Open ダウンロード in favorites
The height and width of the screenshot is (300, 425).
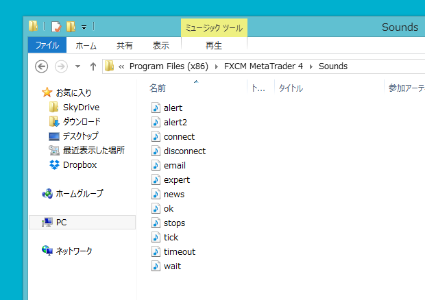click(82, 121)
